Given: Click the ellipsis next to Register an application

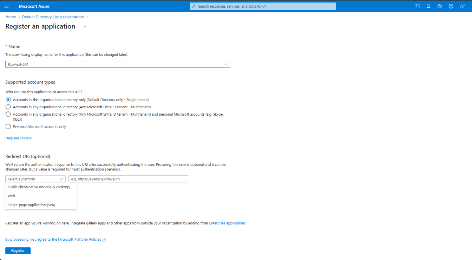Looking at the screenshot, I should click(84, 26).
